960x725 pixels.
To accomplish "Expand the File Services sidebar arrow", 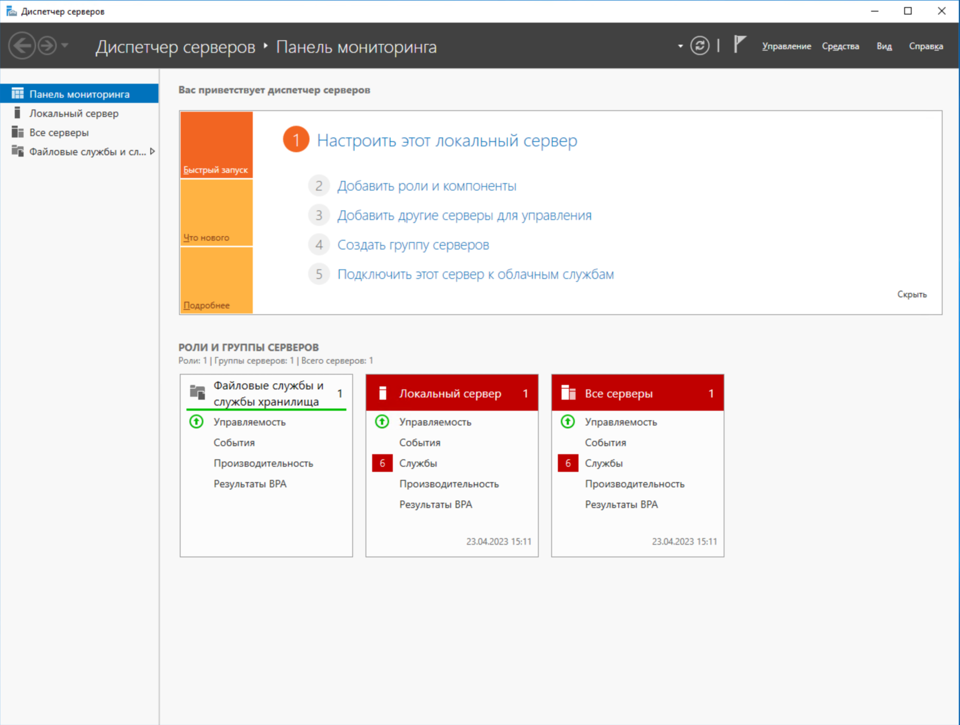I will point(153,152).
